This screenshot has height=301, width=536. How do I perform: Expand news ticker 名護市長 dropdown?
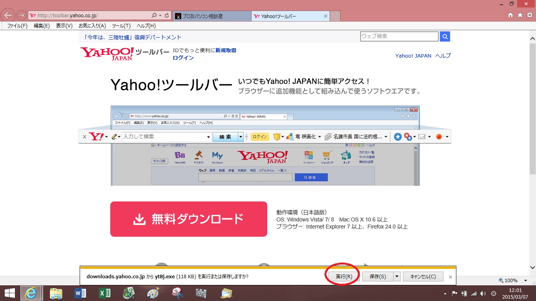pyautogui.click(x=386, y=137)
